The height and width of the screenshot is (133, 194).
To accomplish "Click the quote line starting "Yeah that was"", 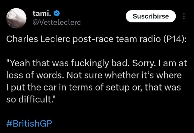I will click(97, 63).
